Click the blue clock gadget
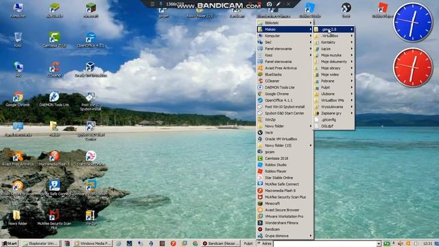439x247 pixels. pos(413,23)
